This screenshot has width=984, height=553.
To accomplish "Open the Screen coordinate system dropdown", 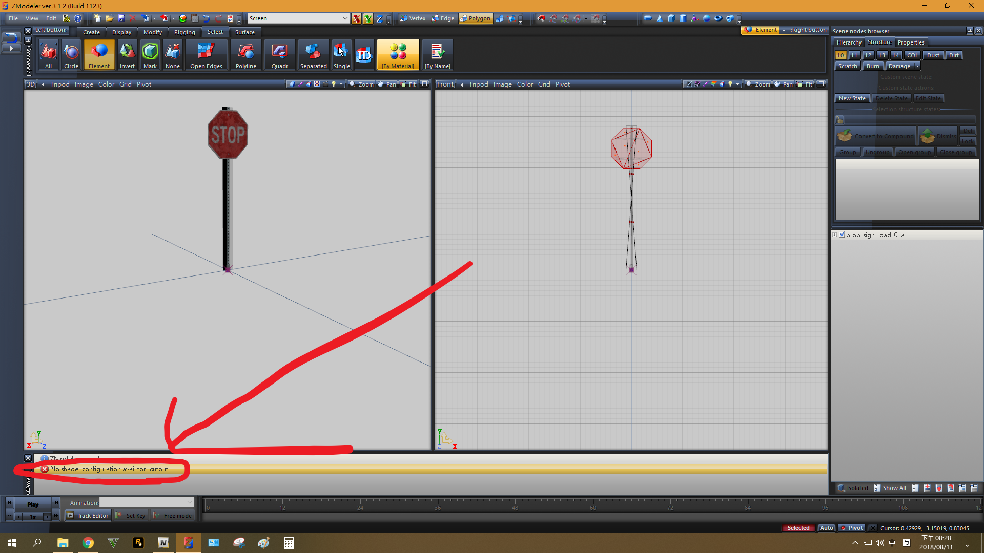I will click(345, 18).
